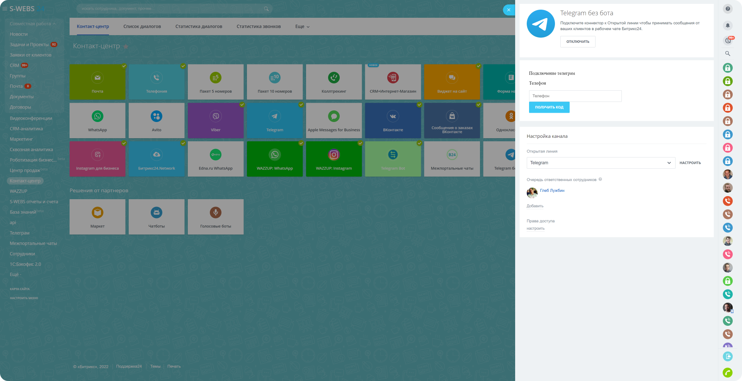Click the Отключить button
The width and height of the screenshot is (742, 381).
click(578, 42)
